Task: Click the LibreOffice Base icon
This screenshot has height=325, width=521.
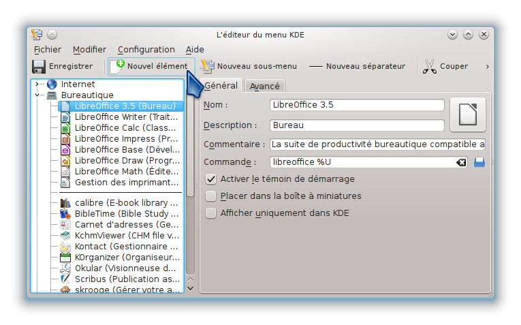Action: click(65, 150)
